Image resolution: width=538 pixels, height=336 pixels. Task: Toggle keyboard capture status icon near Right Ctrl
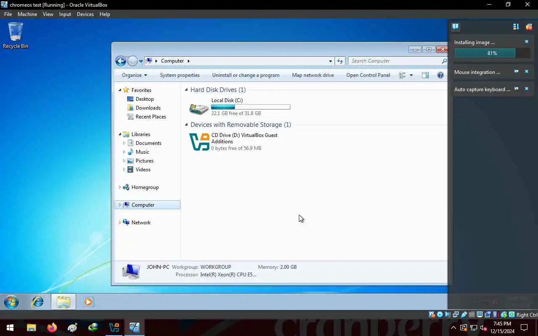point(512,315)
